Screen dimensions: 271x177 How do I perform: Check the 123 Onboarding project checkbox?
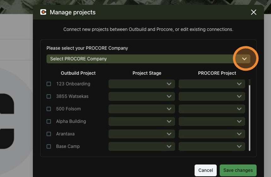[x=49, y=84]
